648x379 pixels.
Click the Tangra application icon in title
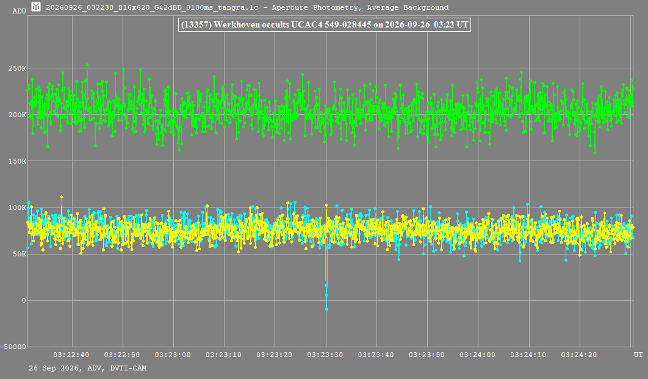tap(36, 7)
